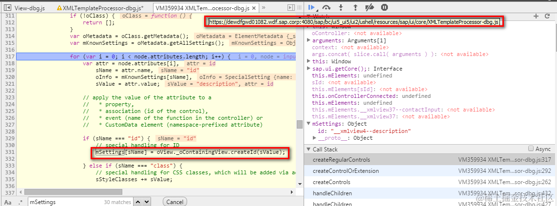The image size is (557, 206).
Task: Select the this.onControllerConnected watch expression
Action: pyautogui.click(x=371, y=96)
